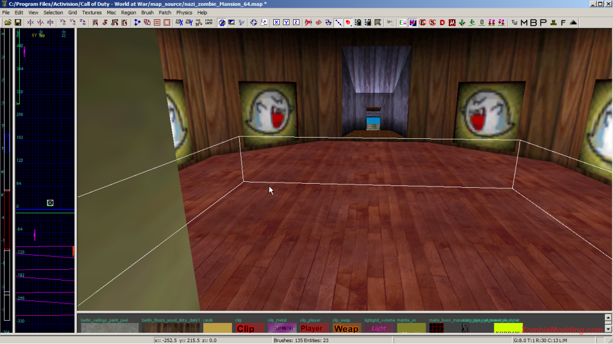Screen dimensions: 613x344
Task: Toggle the camera view globe icon
Action: tap(222, 23)
